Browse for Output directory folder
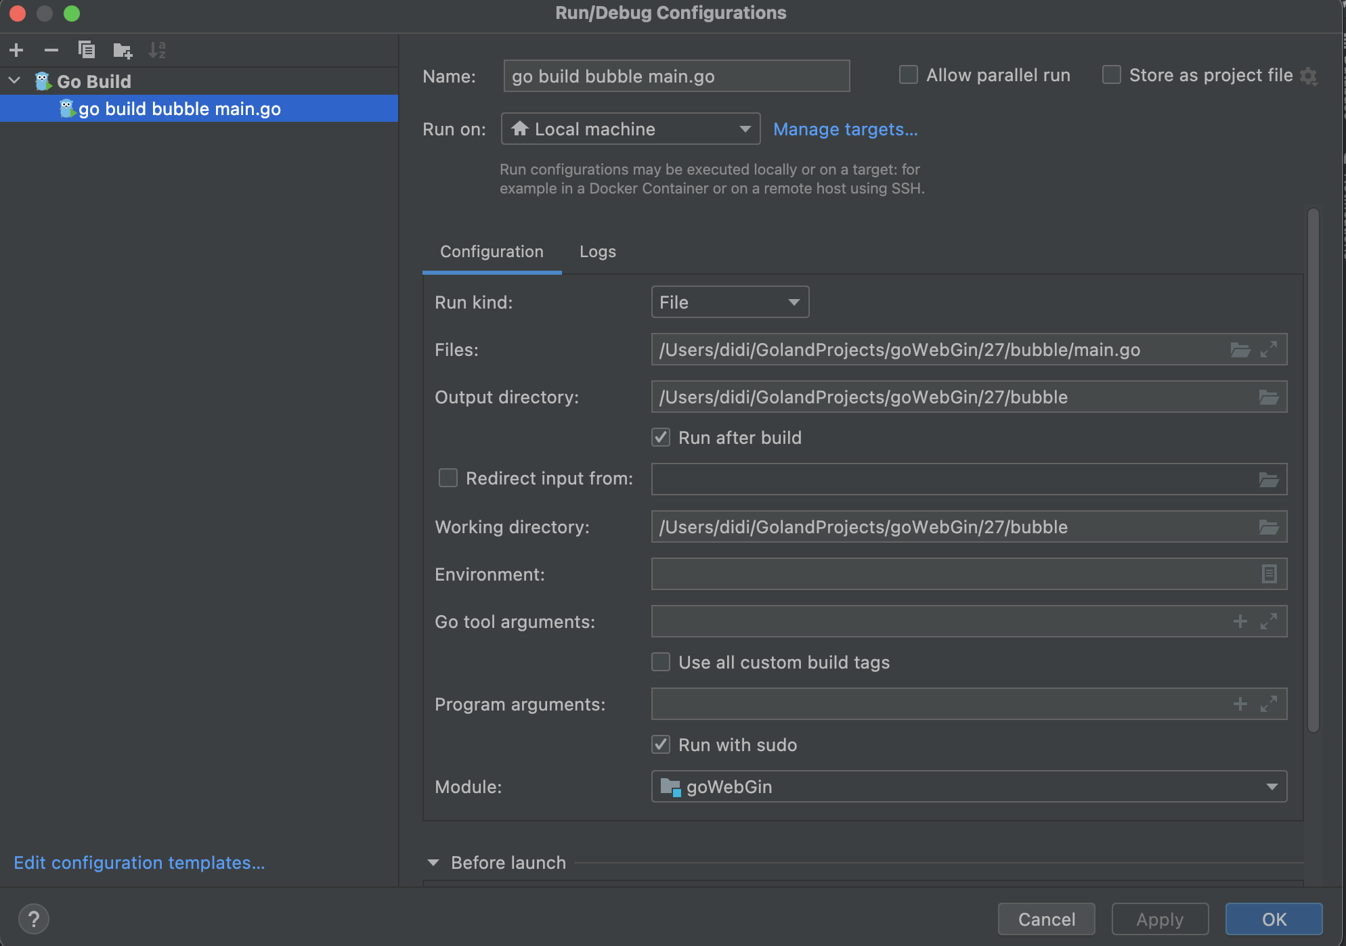The width and height of the screenshot is (1346, 946). 1269,397
